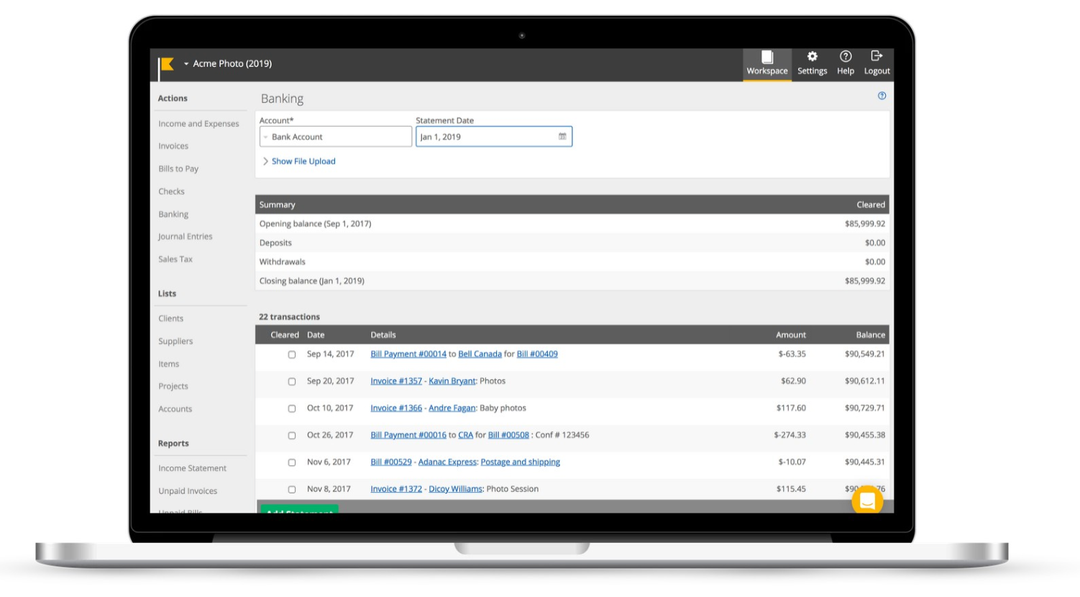The image size is (1080, 597).
Task: Open Sales Tax page
Action: click(x=175, y=259)
